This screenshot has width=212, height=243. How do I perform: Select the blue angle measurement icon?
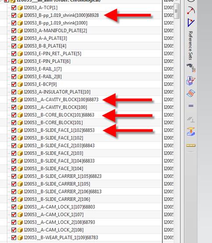tap(191, 23)
